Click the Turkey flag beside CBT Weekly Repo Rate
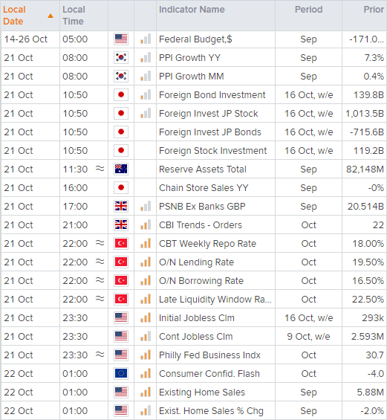The image size is (387, 420). point(121,244)
